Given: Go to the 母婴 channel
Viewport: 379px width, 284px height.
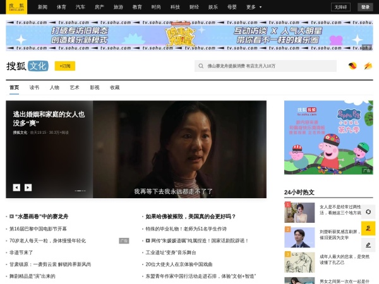Looking at the screenshot, I should [232, 7].
